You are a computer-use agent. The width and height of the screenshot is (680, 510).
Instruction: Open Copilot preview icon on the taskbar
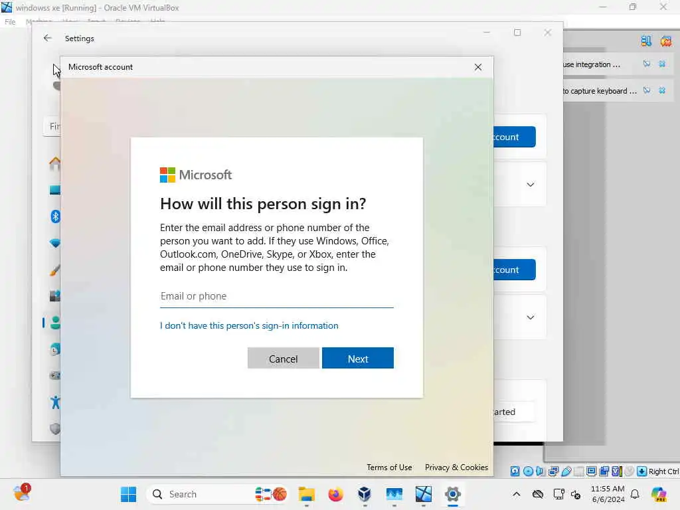pyautogui.click(x=659, y=494)
